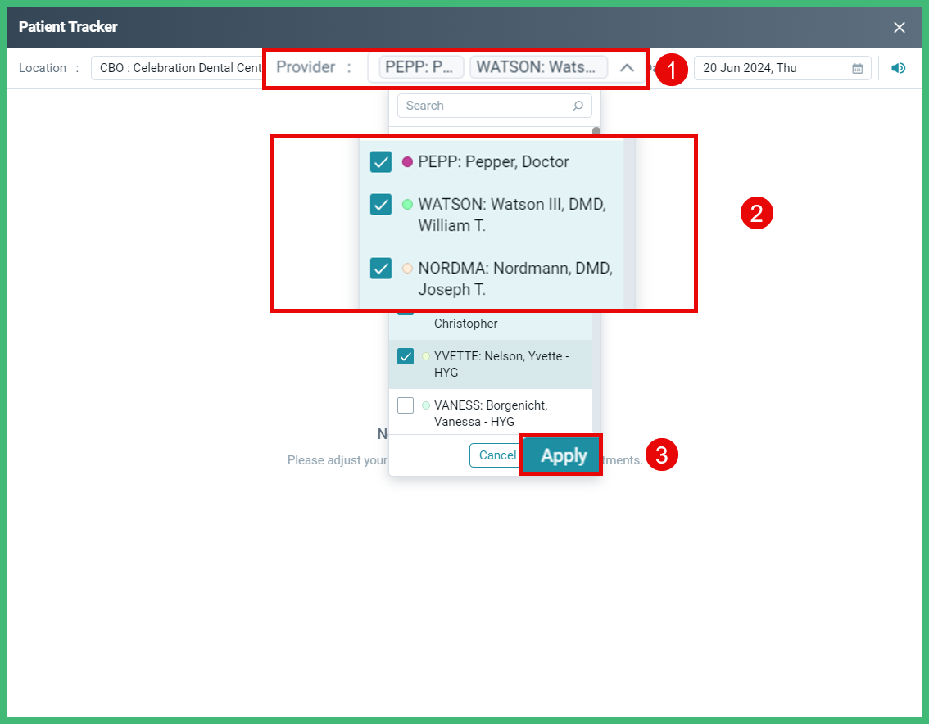Uncheck YVETTE: Nelson, Yvette - HYG
This screenshot has height=724, width=929.
[x=406, y=356]
